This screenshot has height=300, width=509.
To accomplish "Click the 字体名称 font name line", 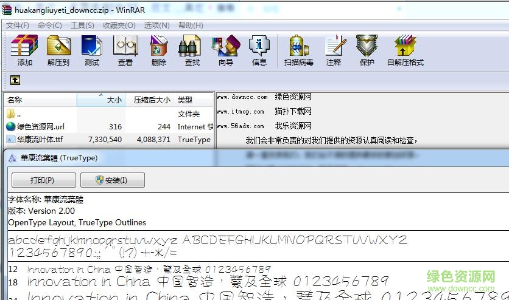I will [x=46, y=199].
